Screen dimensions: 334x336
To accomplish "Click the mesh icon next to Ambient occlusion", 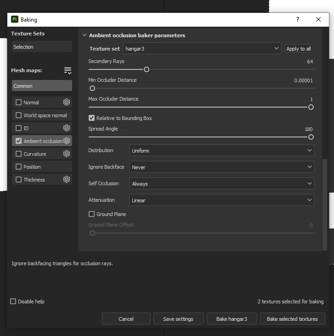I will tap(67, 141).
